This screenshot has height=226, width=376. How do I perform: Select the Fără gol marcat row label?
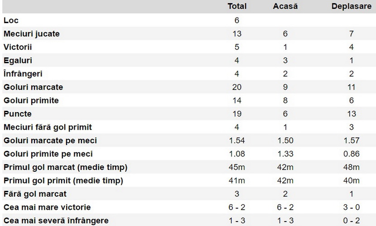coord(35,194)
